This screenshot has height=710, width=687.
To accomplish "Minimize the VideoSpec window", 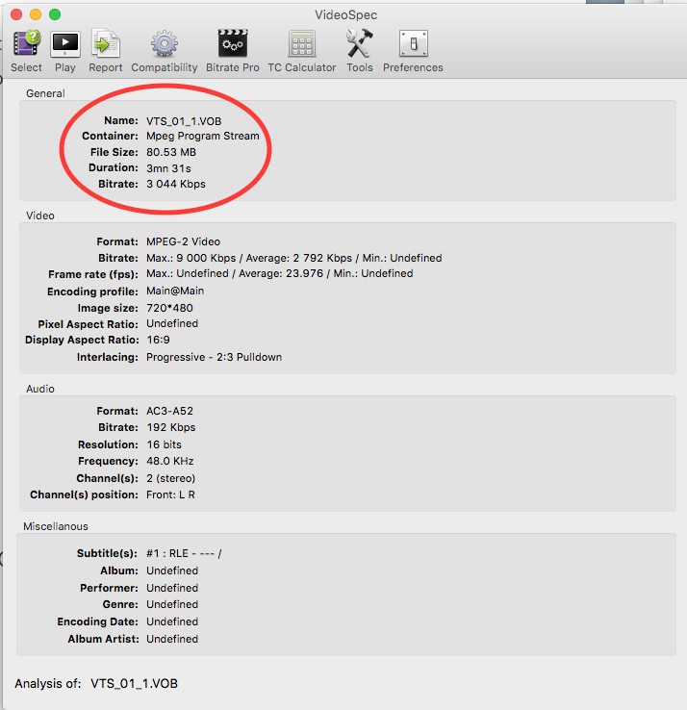I will [x=36, y=14].
